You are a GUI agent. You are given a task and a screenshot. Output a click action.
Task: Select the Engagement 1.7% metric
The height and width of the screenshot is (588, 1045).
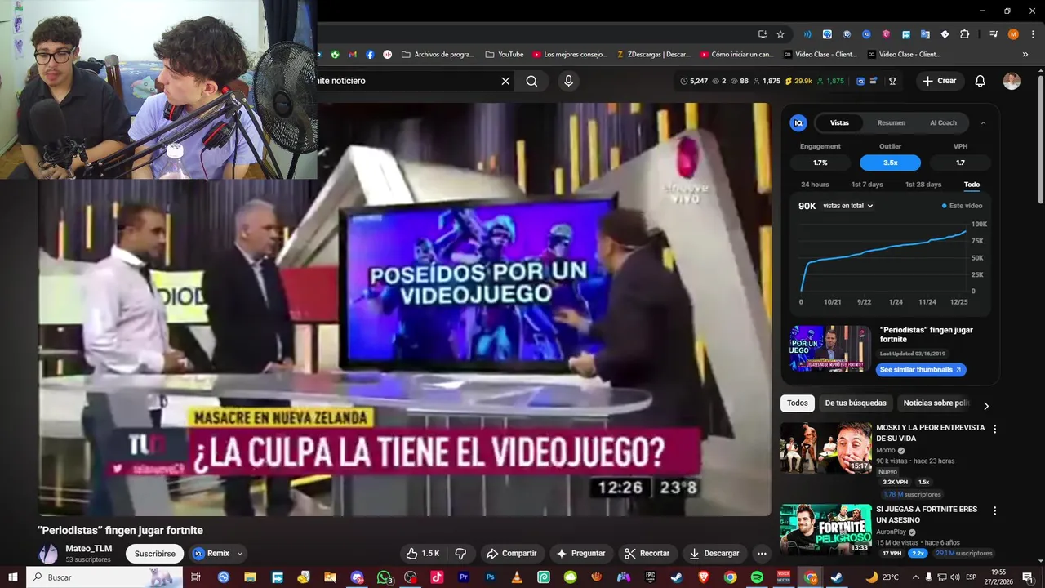[x=820, y=163]
